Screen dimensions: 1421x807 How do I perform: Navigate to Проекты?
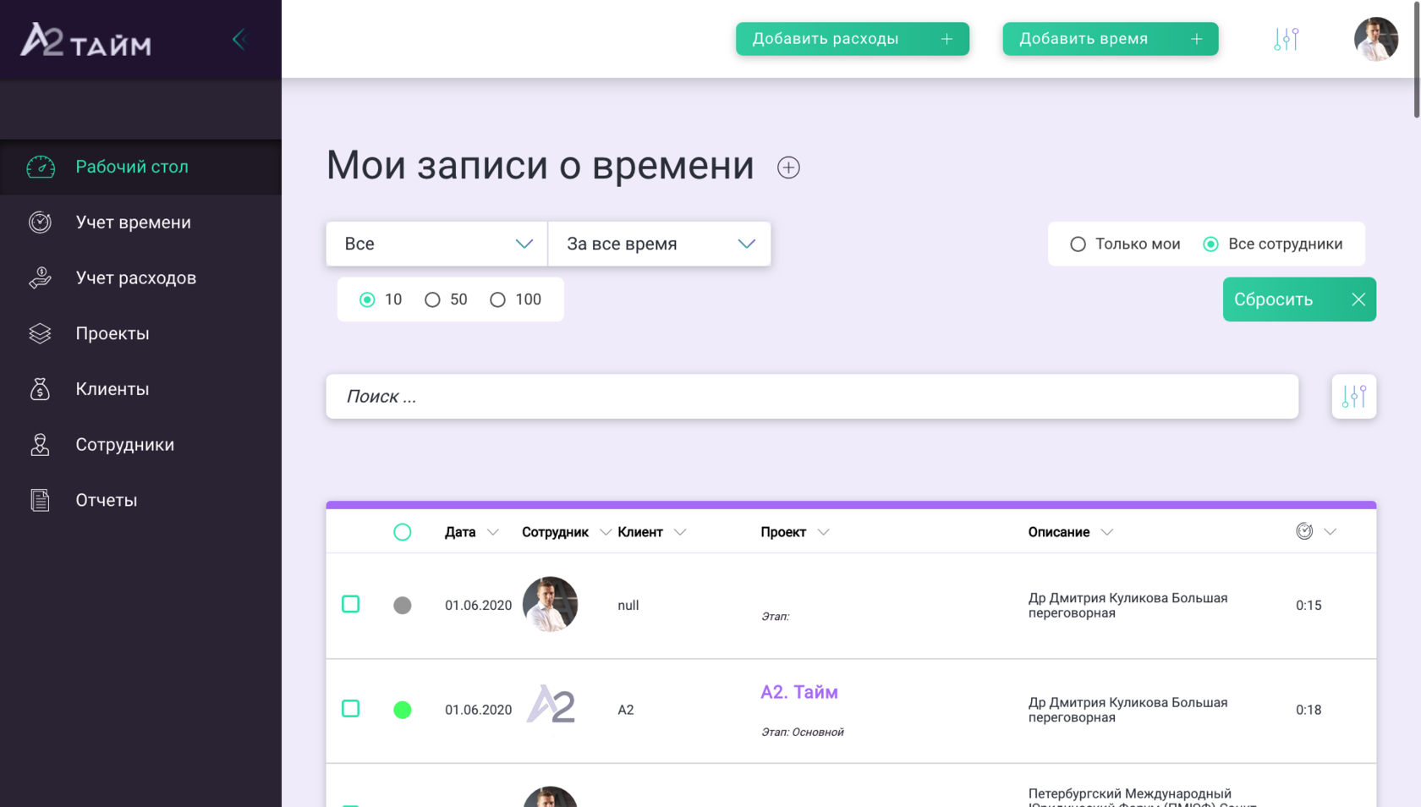point(140,333)
